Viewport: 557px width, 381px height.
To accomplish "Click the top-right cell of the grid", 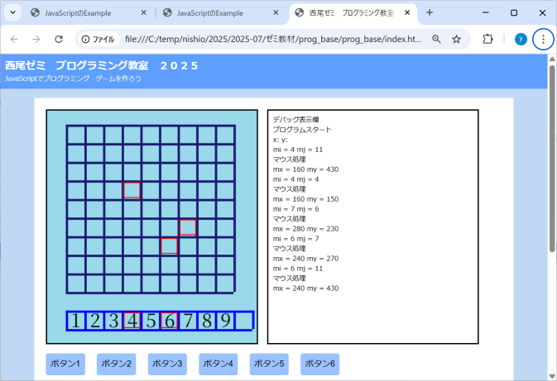I will [x=225, y=135].
